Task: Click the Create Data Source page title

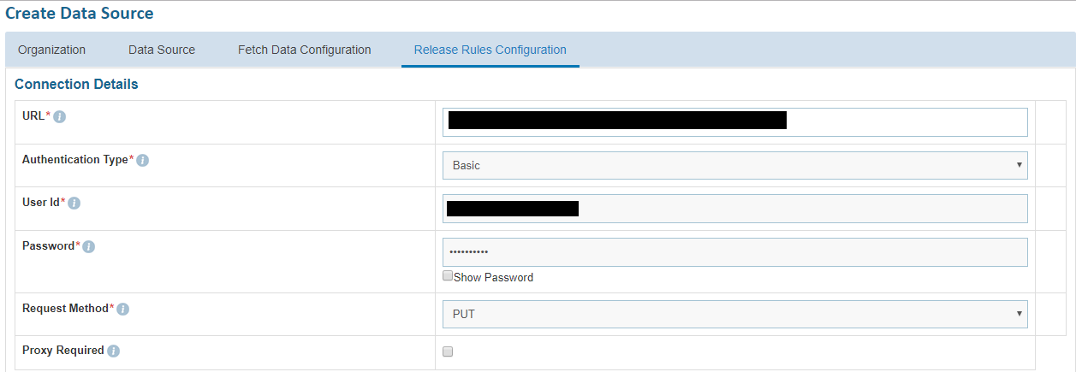Action: (80, 14)
